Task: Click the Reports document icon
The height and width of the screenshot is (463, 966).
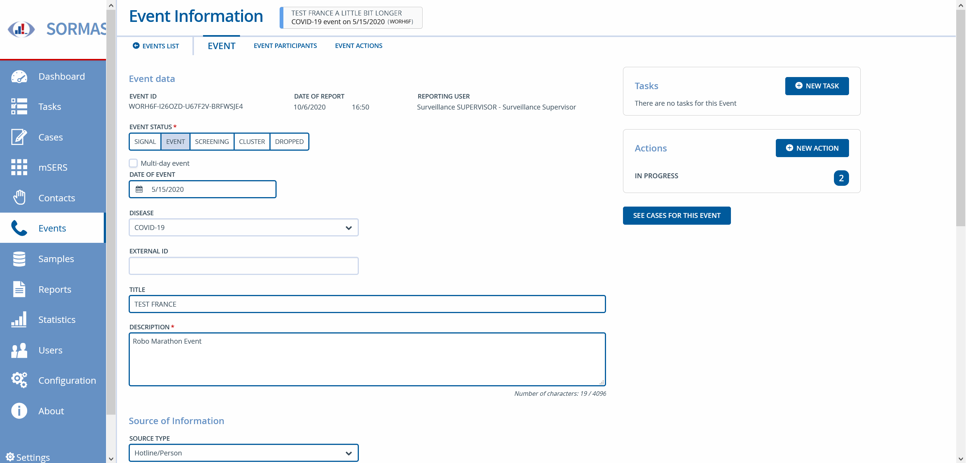Action: 19,289
